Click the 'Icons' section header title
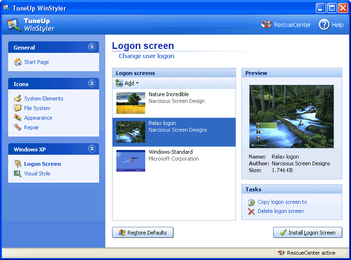 21,84
